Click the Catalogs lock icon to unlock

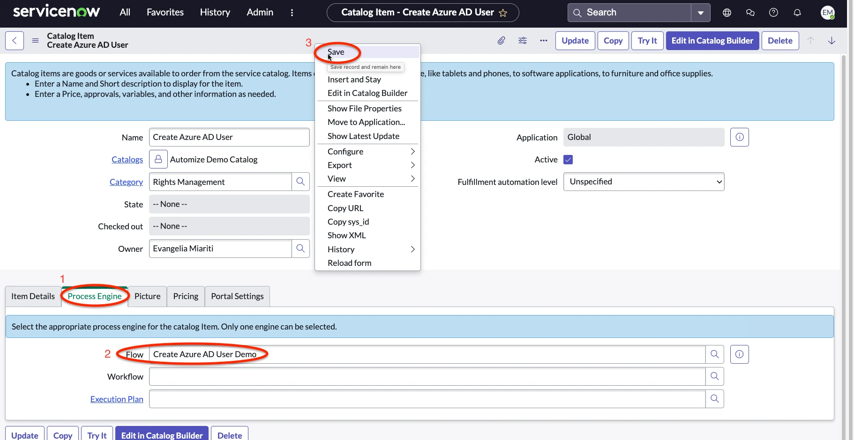tap(158, 159)
